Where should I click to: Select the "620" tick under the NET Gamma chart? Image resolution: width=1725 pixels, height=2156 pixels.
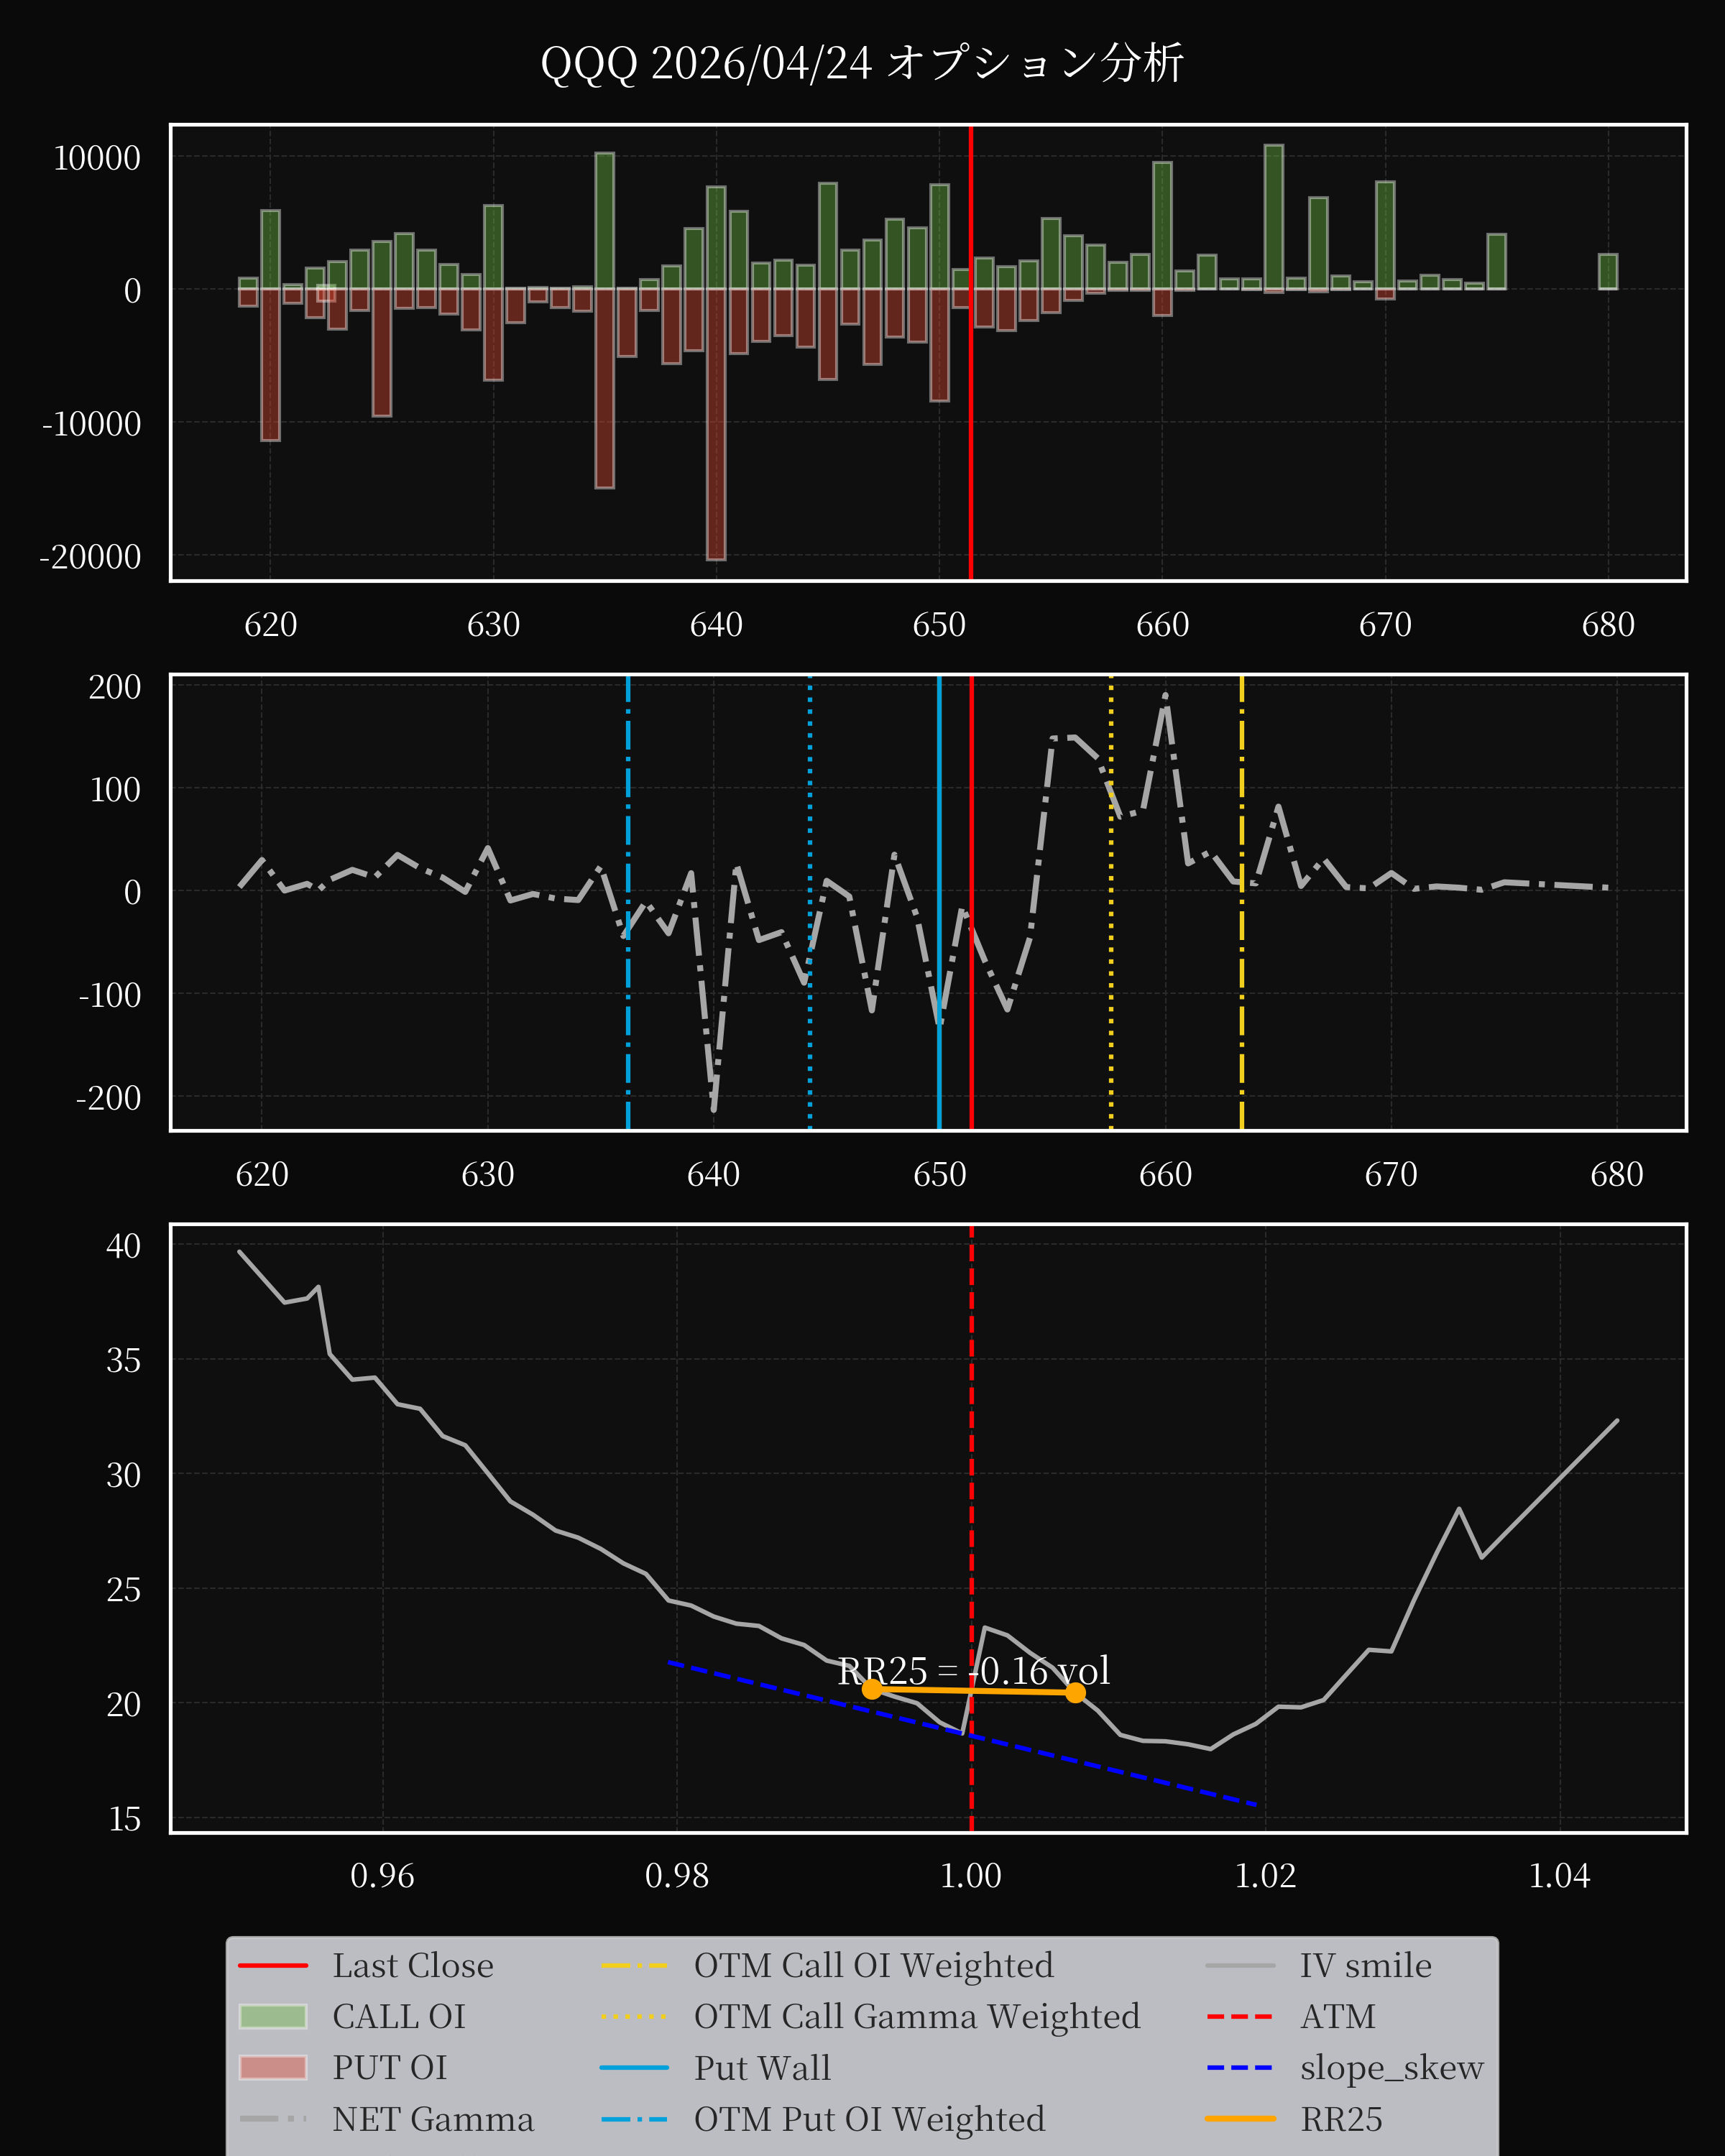262,1174
